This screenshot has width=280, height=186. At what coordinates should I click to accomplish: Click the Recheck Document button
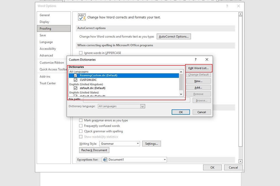tap(94, 150)
